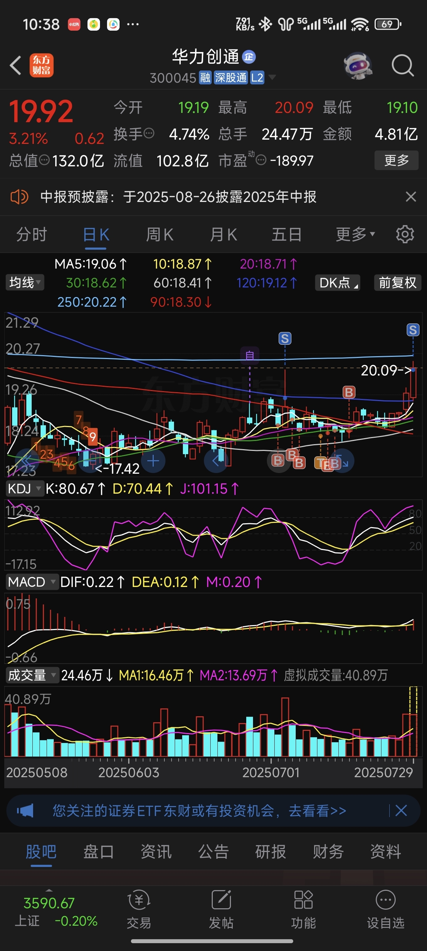Tap the 虚拟成交量:40.89万 label

[336, 675]
